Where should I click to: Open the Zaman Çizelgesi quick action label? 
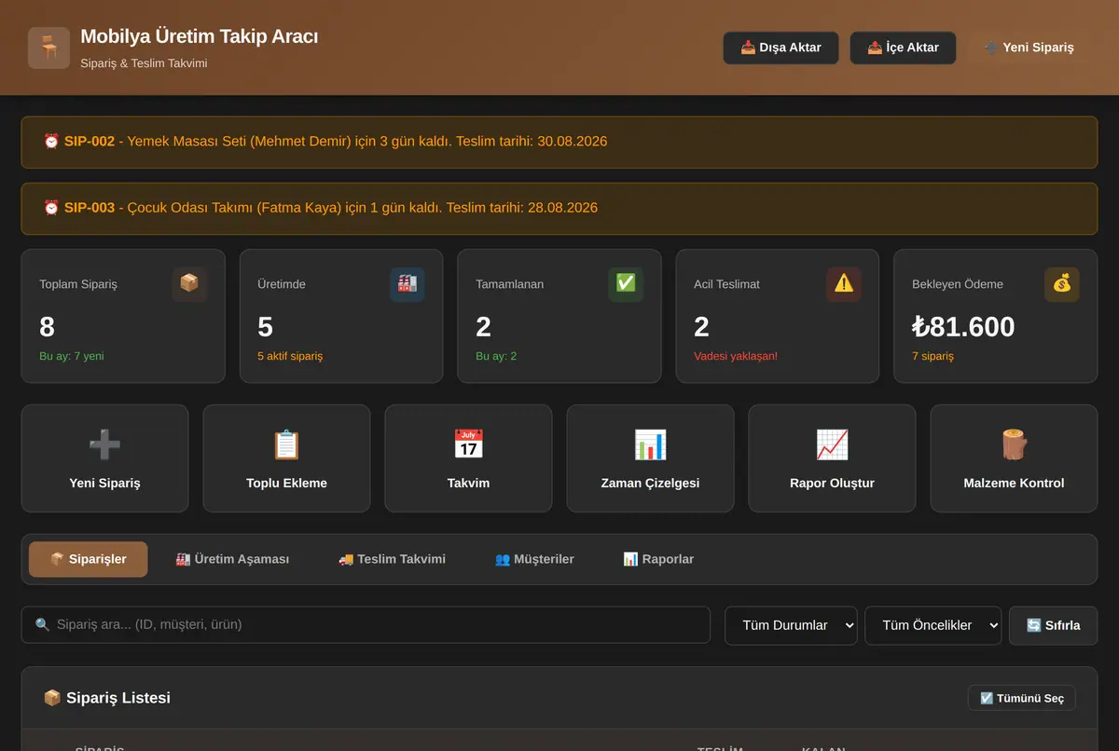pos(650,483)
